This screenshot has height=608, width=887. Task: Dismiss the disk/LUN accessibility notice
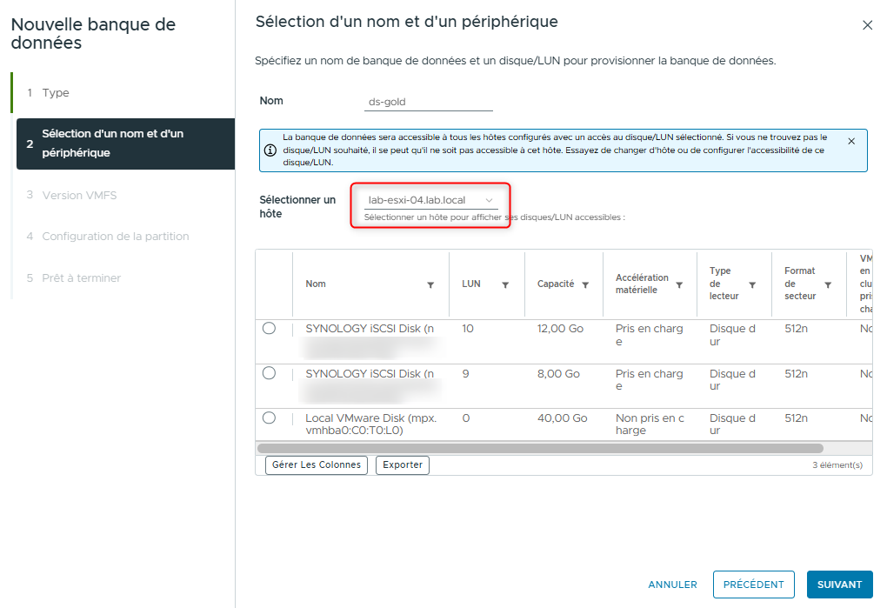(x=851, y=140)
